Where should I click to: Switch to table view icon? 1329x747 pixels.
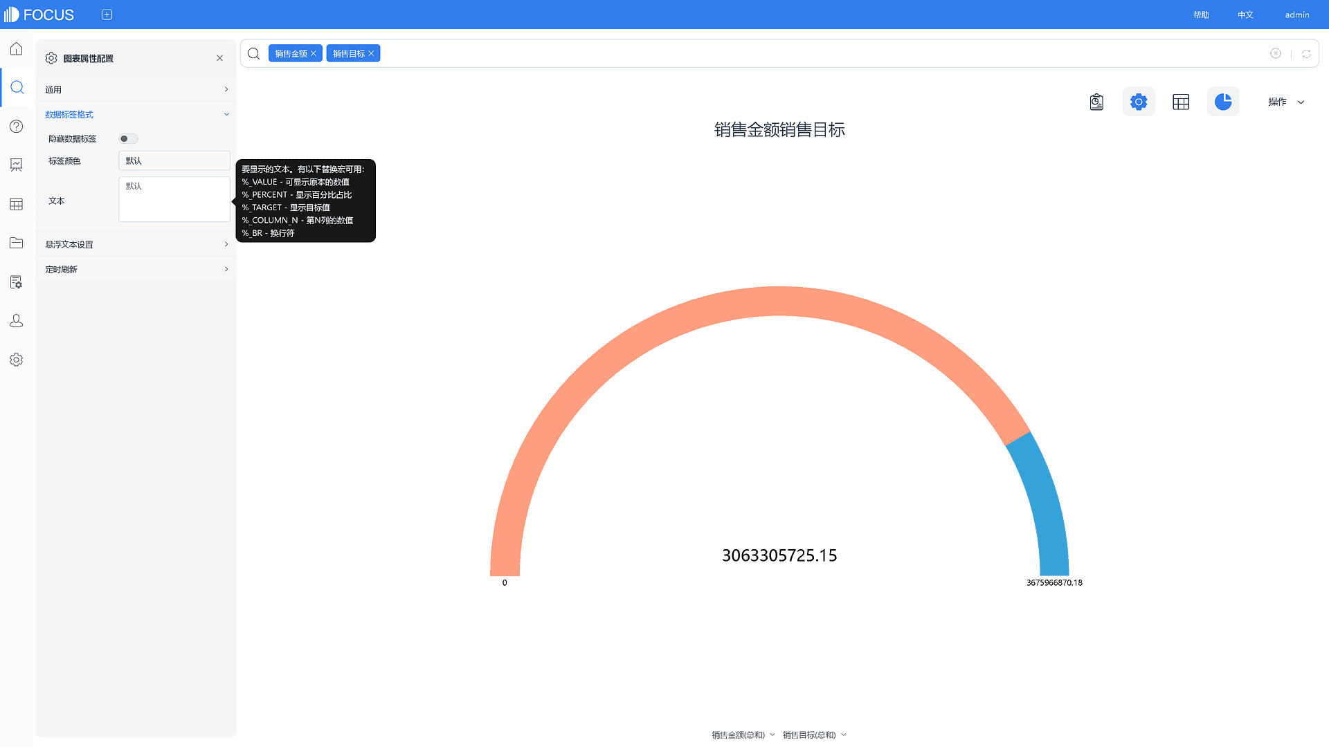point(1181,102)
